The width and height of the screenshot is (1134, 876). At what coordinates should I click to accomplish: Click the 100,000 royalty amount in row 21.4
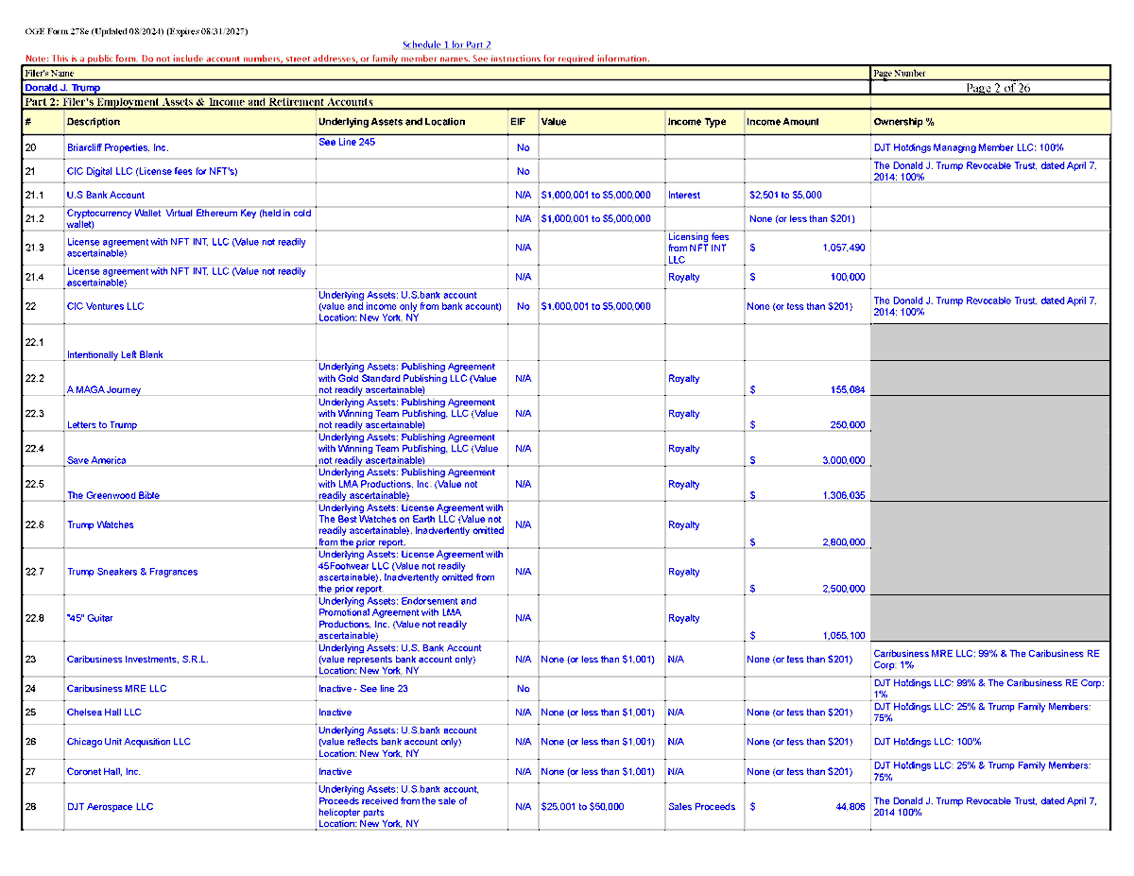click(848, 278)
